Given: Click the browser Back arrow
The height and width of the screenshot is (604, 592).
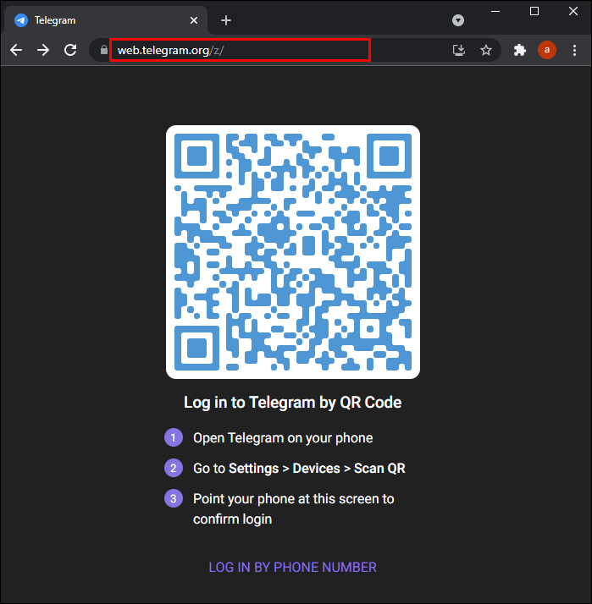Looking at the screenshot, I should coord(16,50).
